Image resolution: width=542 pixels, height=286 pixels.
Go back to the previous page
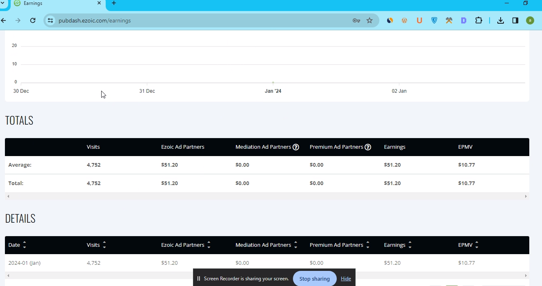3,20
